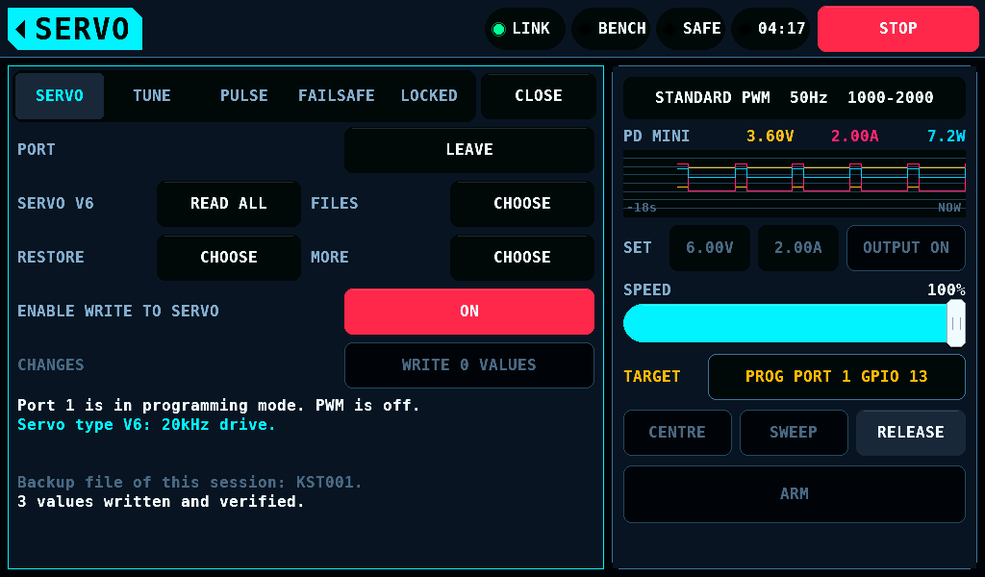Open the STANDARD PWM 50Hz protocol selector
Viewport: 985px width, 577px height.
pos(794,98)
